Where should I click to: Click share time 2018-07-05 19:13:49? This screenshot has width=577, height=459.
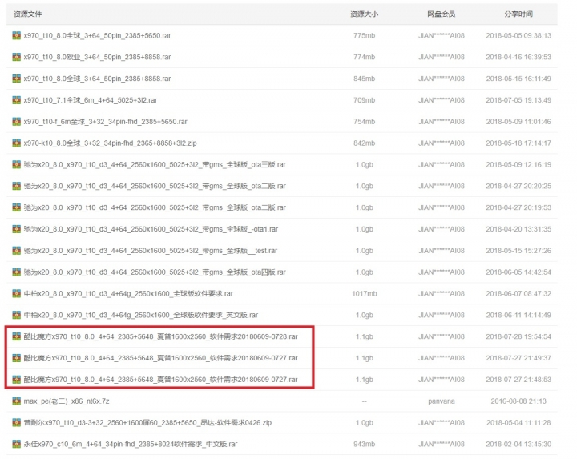[x=518, y=100]
